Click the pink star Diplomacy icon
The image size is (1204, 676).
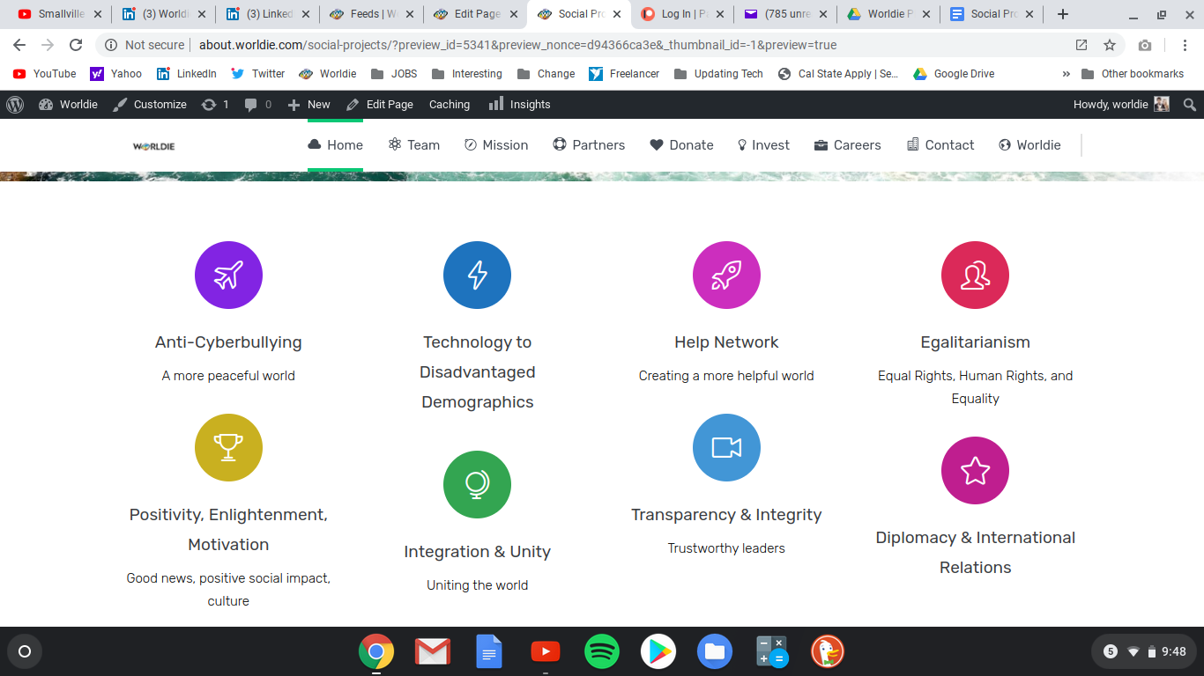(x=975, y=470)
